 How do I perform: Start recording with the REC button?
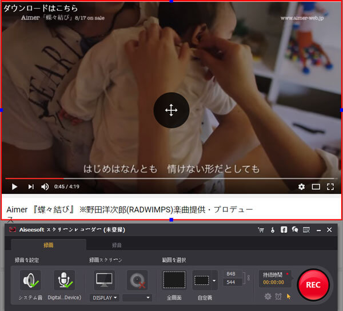coord(313,285)
